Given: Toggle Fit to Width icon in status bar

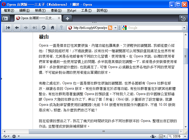Looking at the screenshot, I should click(x=153, y=136).
